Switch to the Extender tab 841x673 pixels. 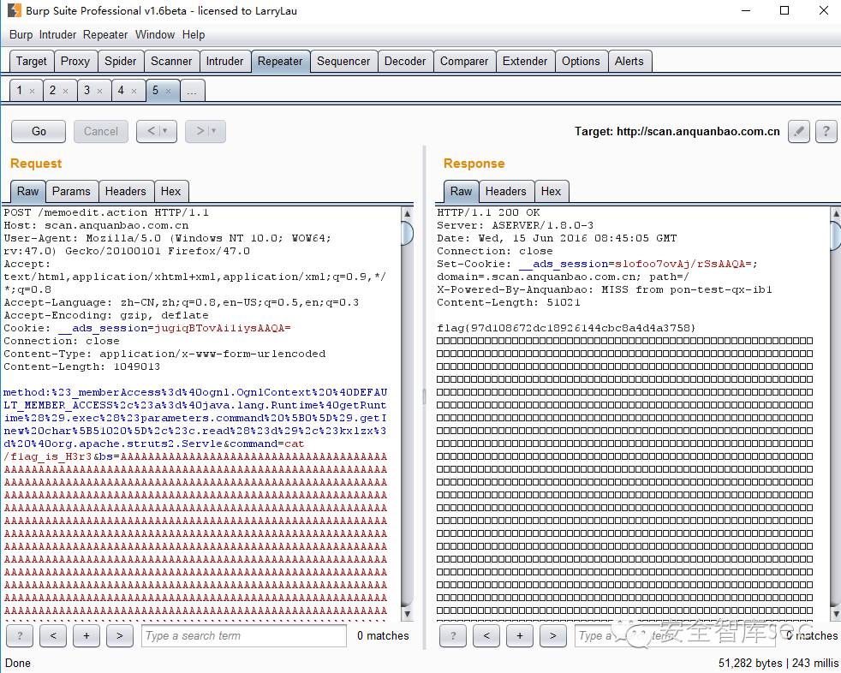click(525, 61)
